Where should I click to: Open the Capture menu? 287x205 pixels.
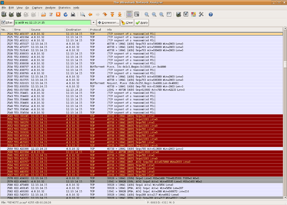pyautogui.click(x=37, y=8)
